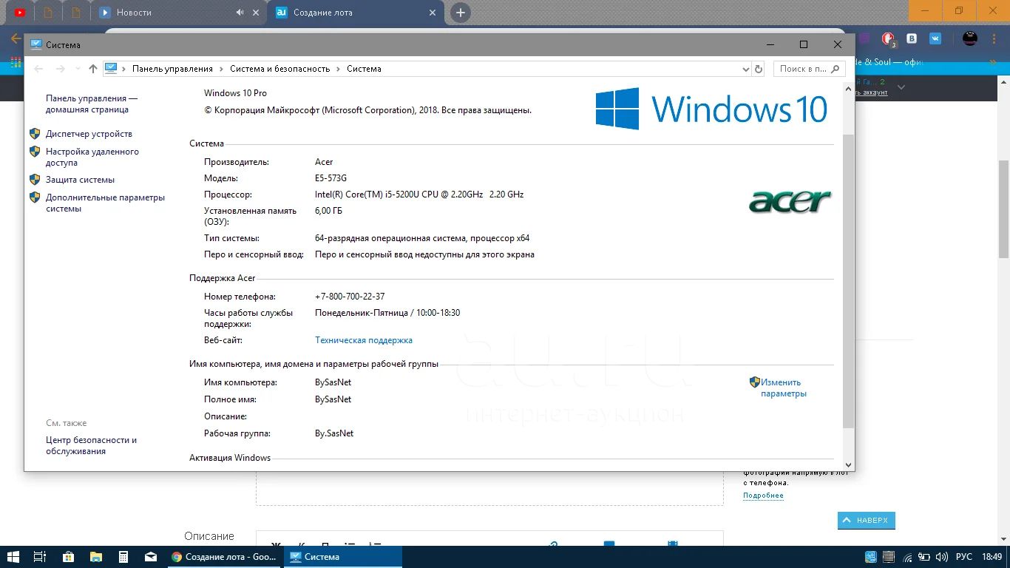Open Дополнительные параметры системы link
This screenshot has height=568, width=1010.
(105, 203)
